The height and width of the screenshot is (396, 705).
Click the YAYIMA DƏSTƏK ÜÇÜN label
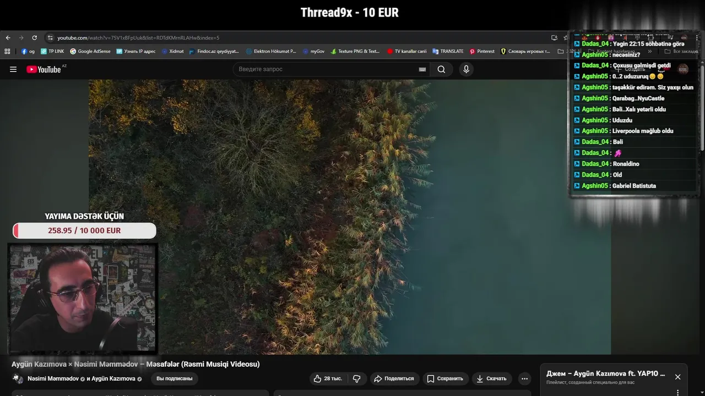coord(84,216)
